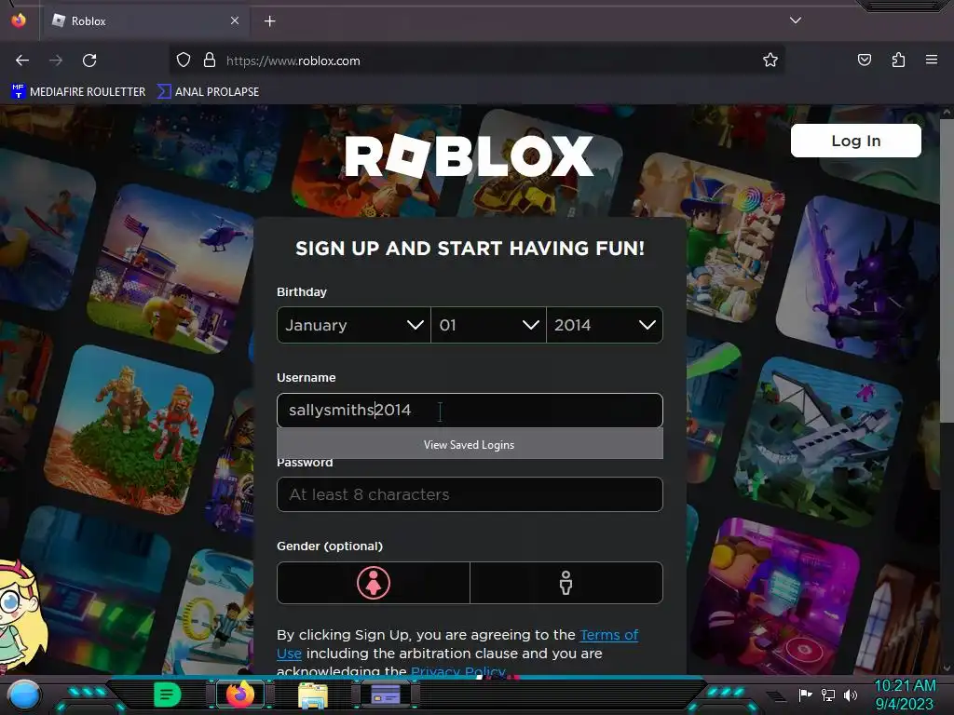Click the network tray icon
This screenshot has width=954, height=715.
[828, 695]
